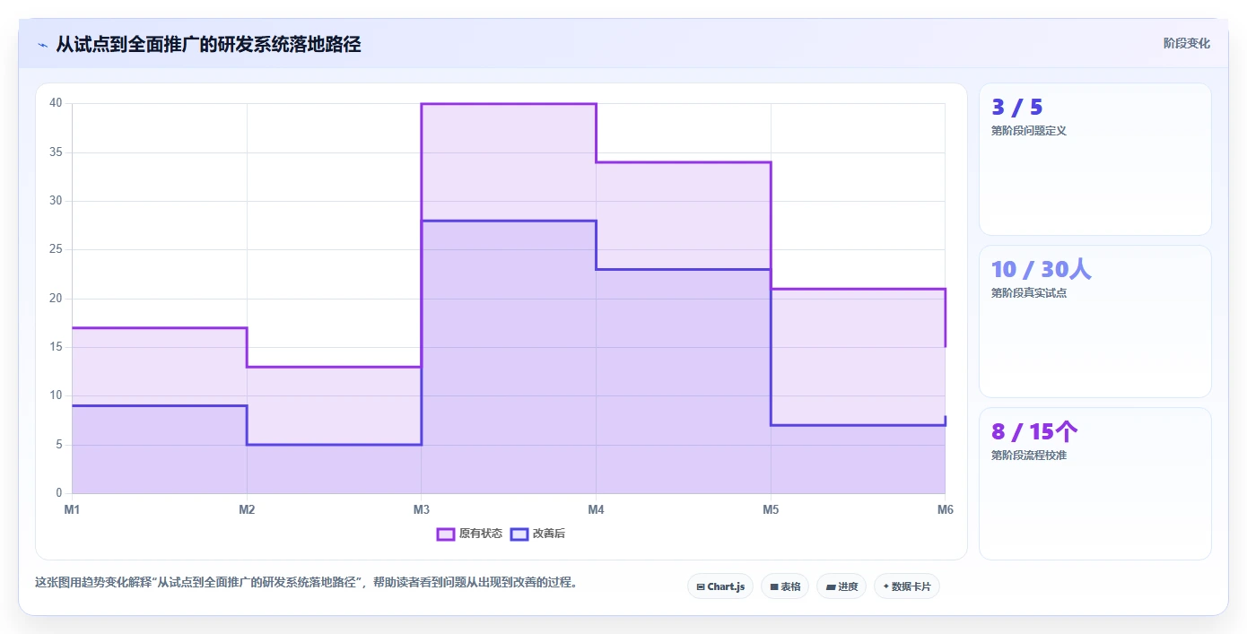Click the caption text below the chart
The width and height of the screenshot is (1247, 634).
tap(308, 583)
